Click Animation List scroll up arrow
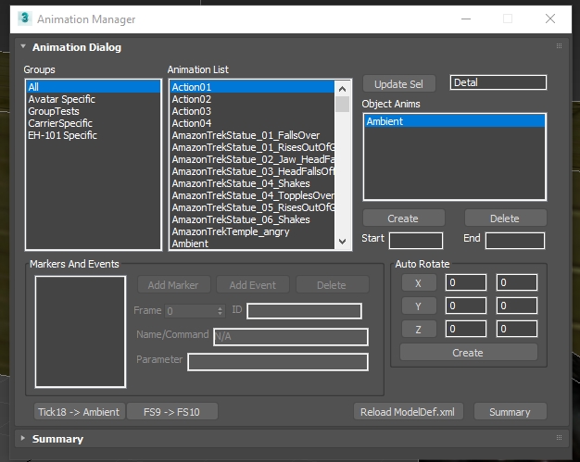 click(x=342, y=89)
